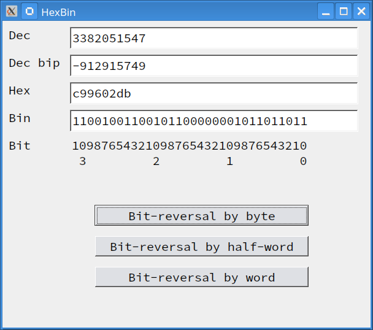Open the X window menu icon

11,11
